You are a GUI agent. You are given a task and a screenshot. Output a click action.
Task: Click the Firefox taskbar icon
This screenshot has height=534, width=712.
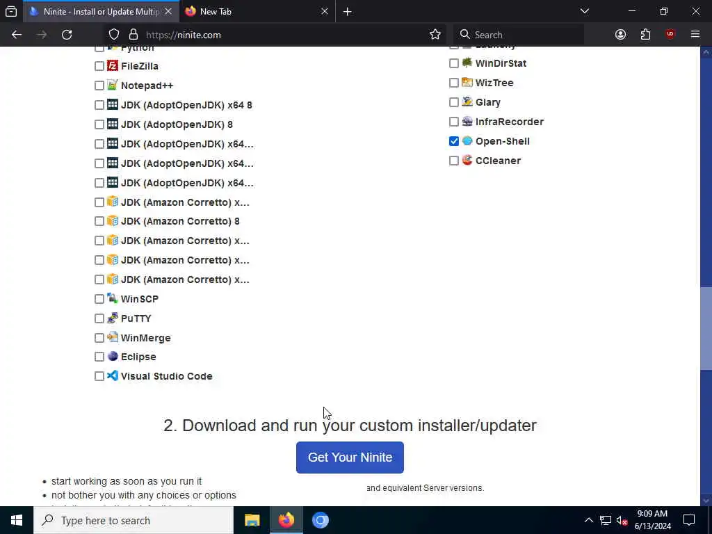pyautogui.click(x=286, y=520)
